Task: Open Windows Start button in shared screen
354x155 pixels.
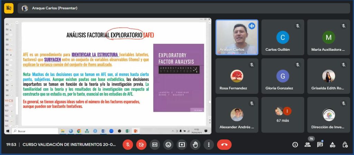Action: coord(8,131)
